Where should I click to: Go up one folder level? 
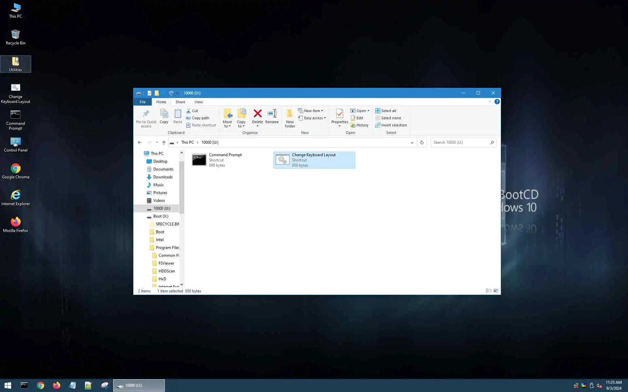pyautogui.click(x=164, y=142)
